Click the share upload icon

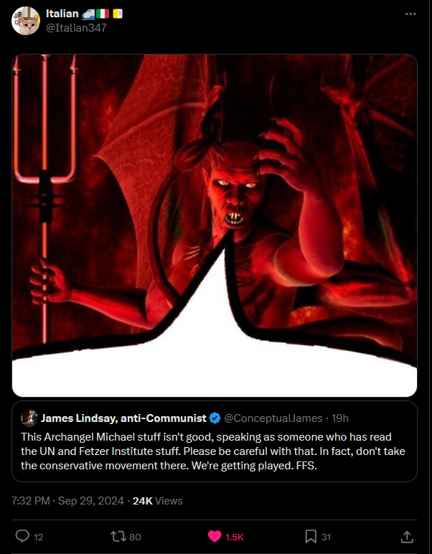[x=407, y=537]
